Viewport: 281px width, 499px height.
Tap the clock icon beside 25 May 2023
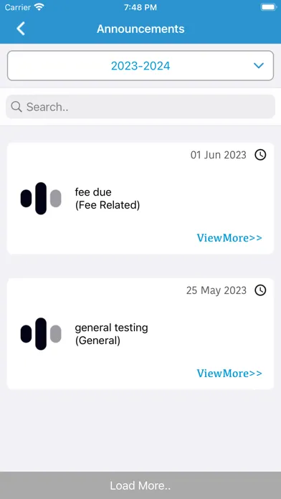coord(260,290)
